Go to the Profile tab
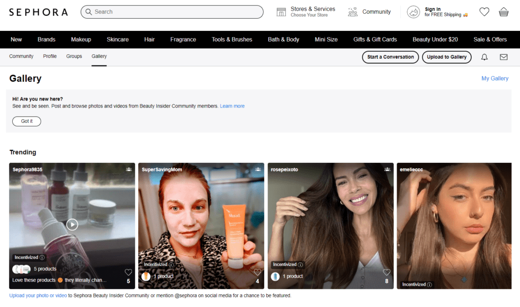The width and height of the screenshot is (520, 307). coord(50,56)
